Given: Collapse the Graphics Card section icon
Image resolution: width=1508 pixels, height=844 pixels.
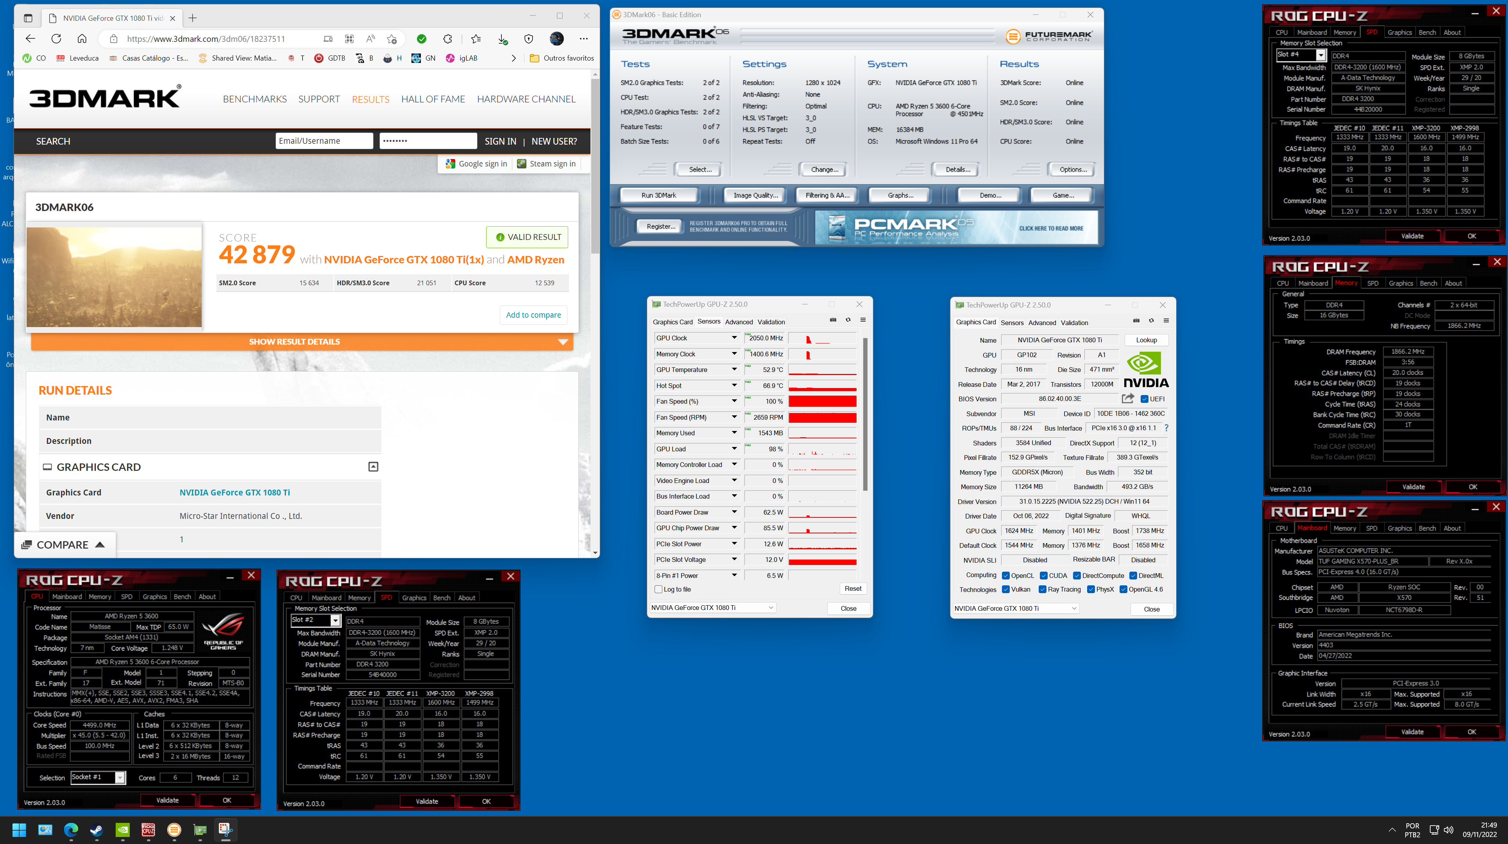Looking at the screenshot, I should 373,467.
